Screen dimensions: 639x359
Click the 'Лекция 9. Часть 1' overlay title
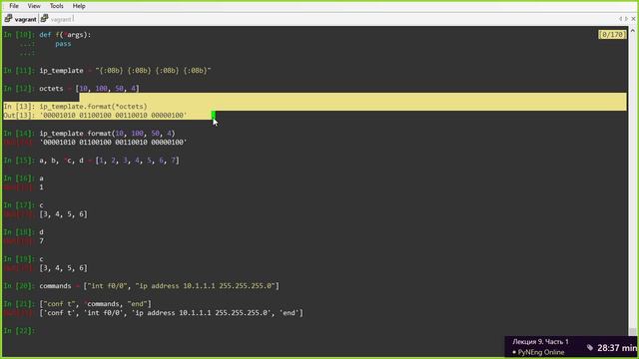pos(540,341)
